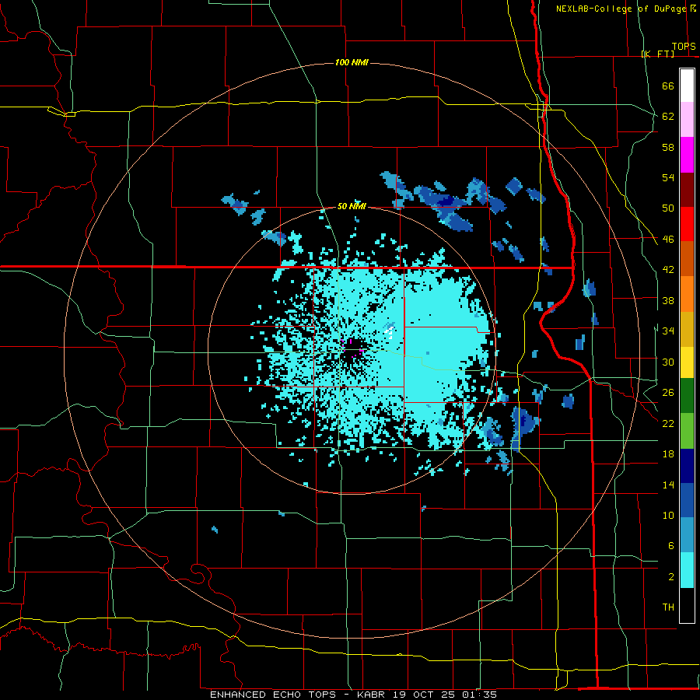Click the 62 value on the scale
This screenshot has height=700, width=700.
click(x=668, y=117)
